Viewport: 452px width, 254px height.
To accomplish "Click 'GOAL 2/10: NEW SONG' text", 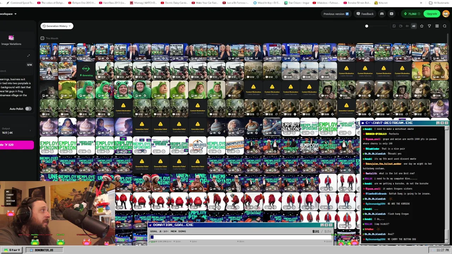I will coord(168,231).
